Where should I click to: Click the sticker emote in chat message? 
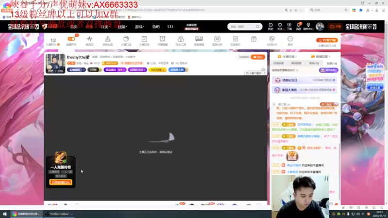click(292, 156)
